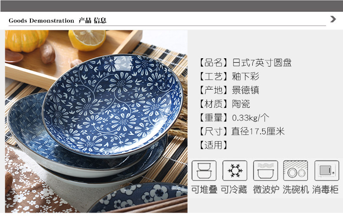Expand the section with right chevron arrow
This screenshot has width=343, height=220.
coord(333,19)
